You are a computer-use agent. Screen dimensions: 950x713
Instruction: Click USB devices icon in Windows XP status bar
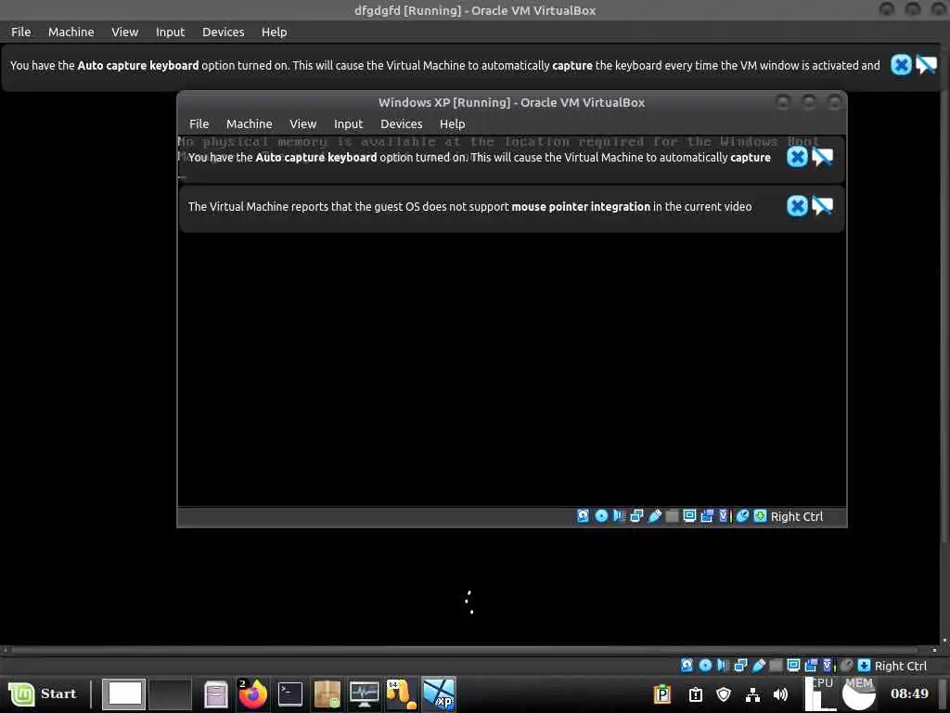point(654,516)
